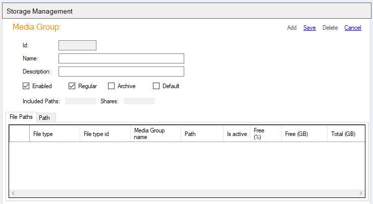Click the grid's right scroll arrow

(360, 193)
